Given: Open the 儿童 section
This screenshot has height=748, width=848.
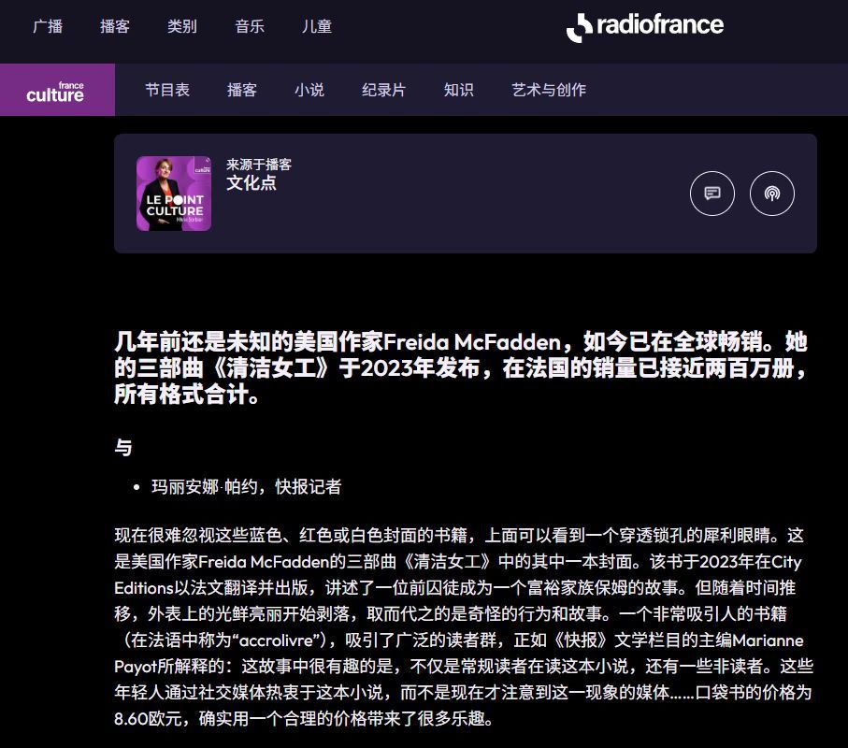Looking at the screenshot, I should [x=317, y=26].
